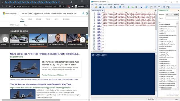This screenshot has width=180, height=101.
Task: Open the Modules dropdown in Commands pane
Action: (169, 14)
